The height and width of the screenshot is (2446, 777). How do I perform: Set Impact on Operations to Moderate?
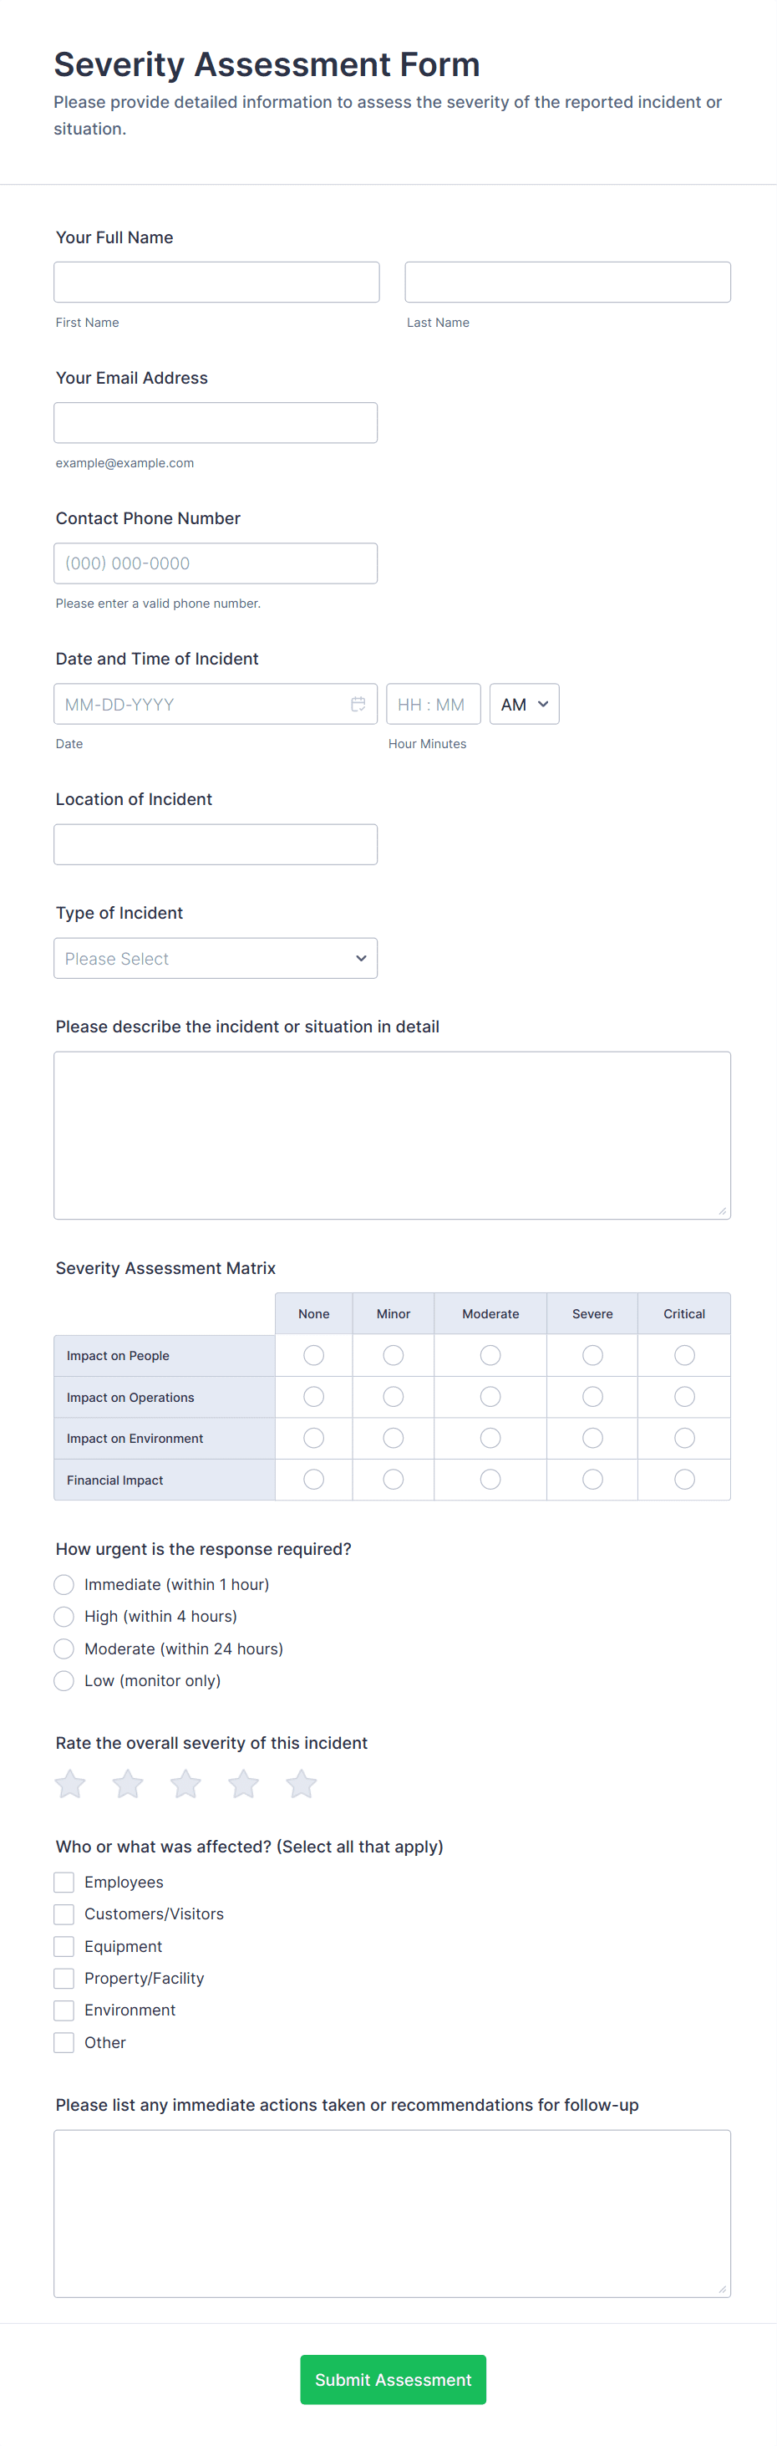pos(490,1397)
